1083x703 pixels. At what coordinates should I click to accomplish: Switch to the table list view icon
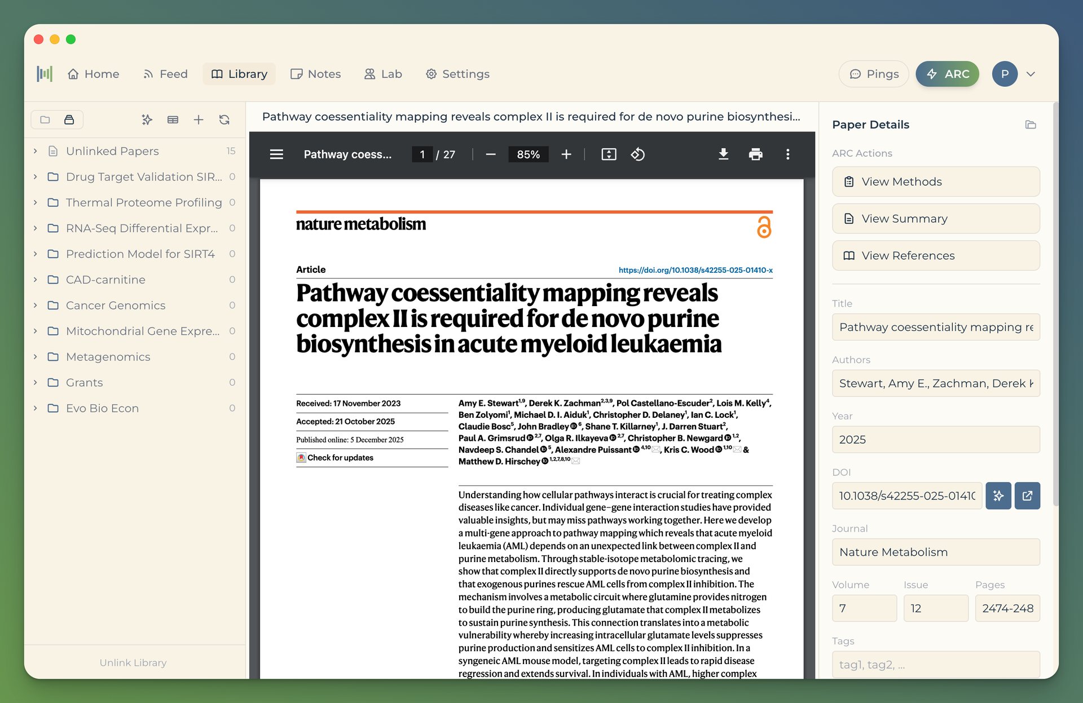(173, 120)
